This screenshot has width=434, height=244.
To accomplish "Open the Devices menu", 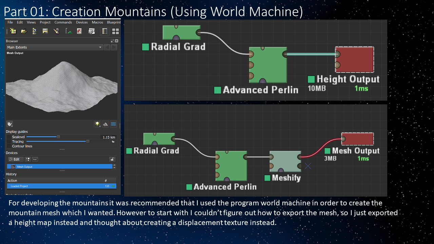I will click(x=82, y=22).
